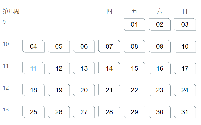Click the 三 weekday header

click(x=84, y=11)
